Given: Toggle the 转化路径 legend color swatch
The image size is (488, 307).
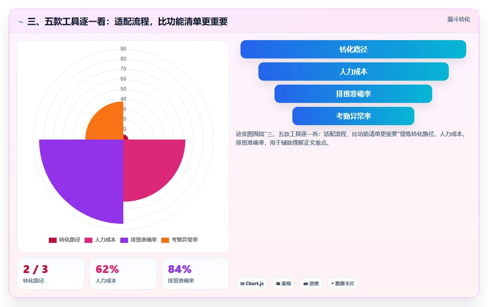Looking at the screenshot, I should (53, 240).
